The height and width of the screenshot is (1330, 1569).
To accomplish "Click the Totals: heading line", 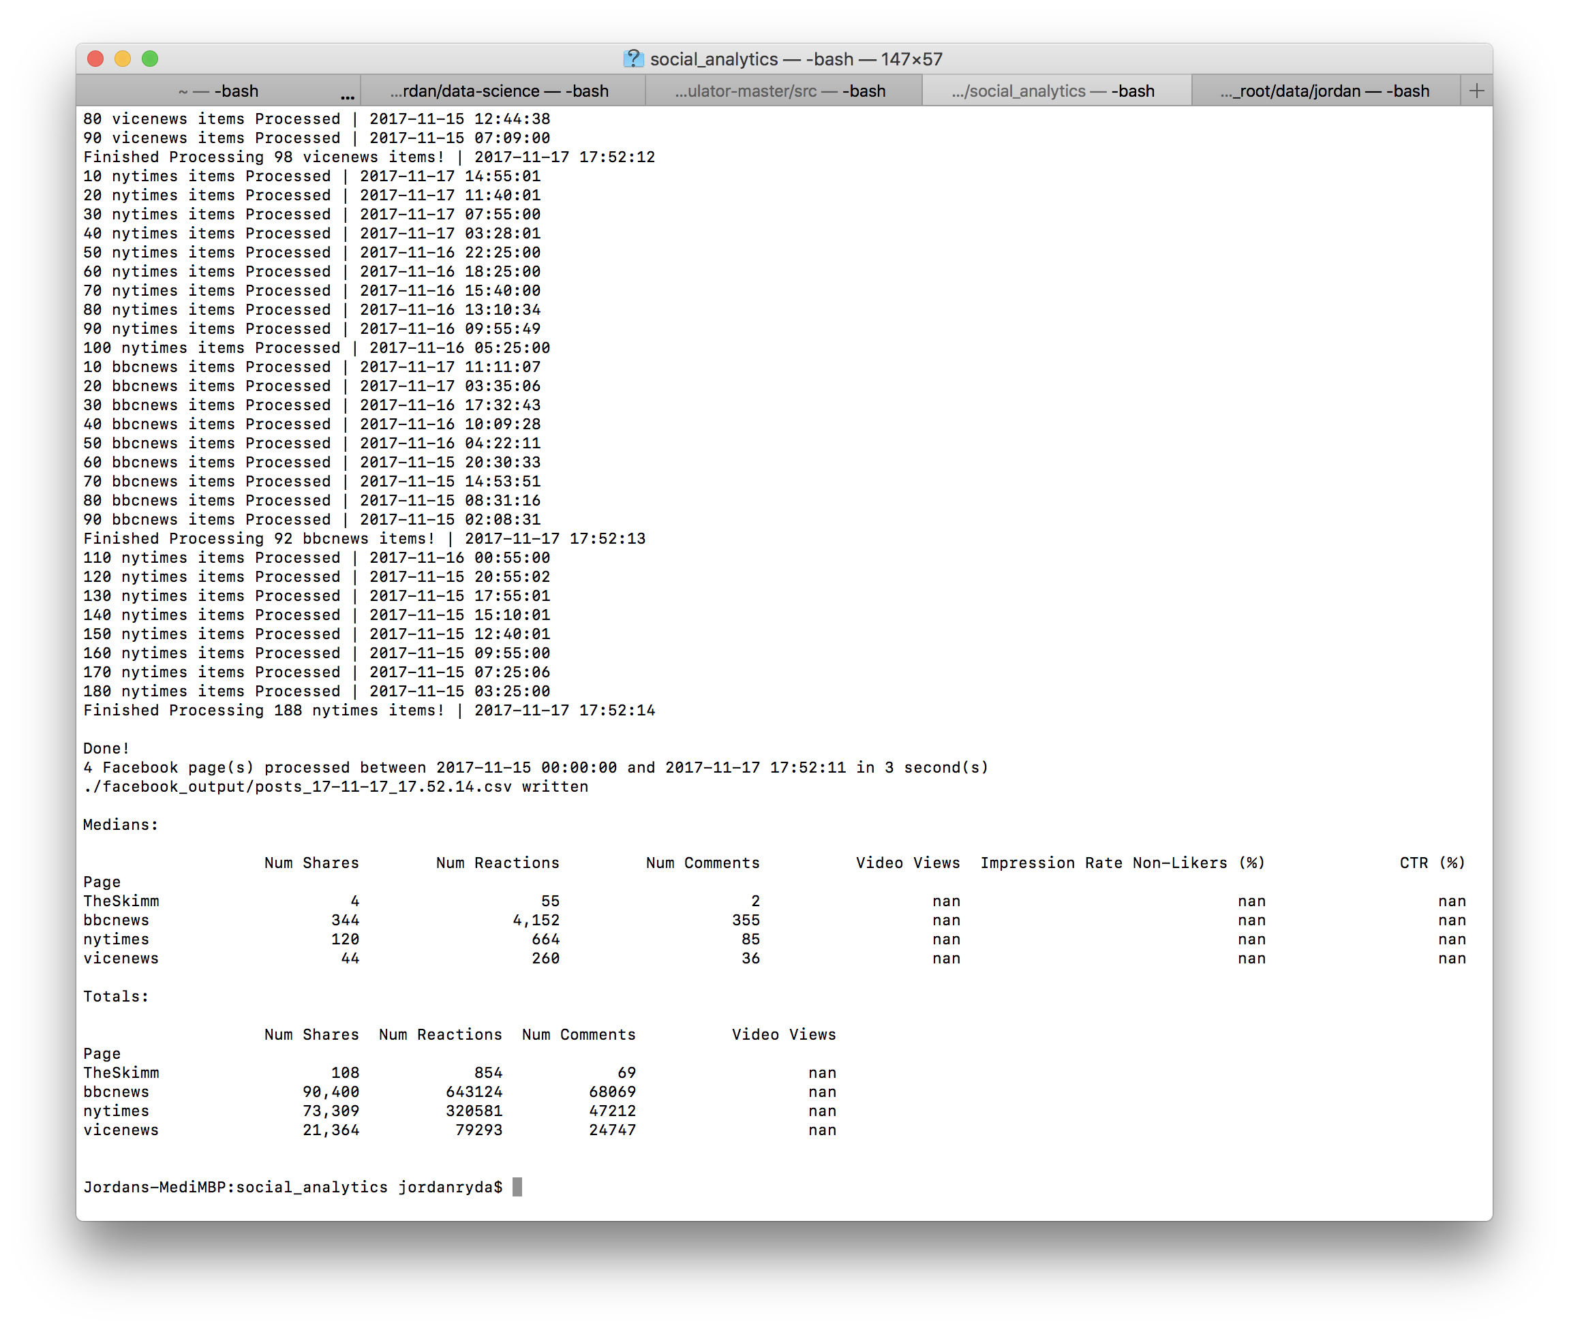I will click(x=115, y=996).
